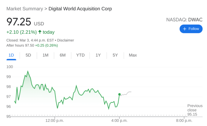The image size is (207, 126).
Task: Click the 97.25 USD price
Action: click(x=25, y=22)
